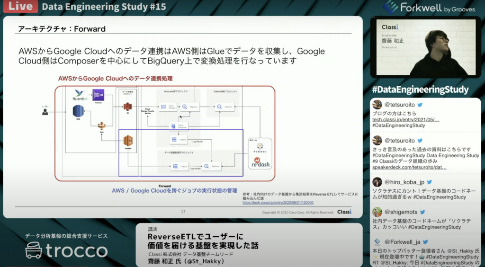The height and width of the screenshot is (267, 485).
Task: Click the user silhouette icon on the left
Action: 45,112
